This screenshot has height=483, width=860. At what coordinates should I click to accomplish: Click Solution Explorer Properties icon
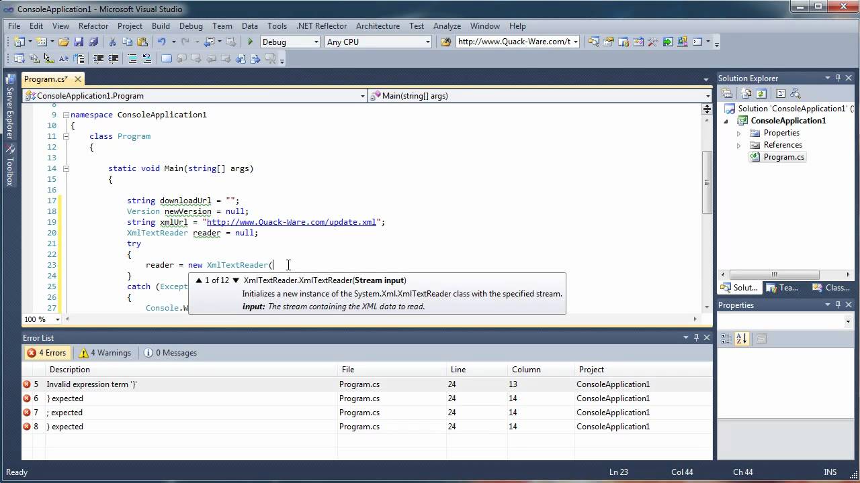tap(727, 94)
